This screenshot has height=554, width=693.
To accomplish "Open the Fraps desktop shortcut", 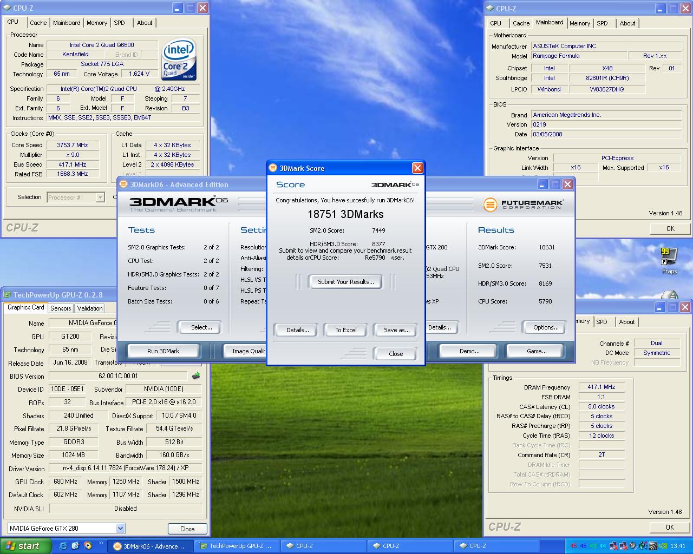I will click(669, 261).
